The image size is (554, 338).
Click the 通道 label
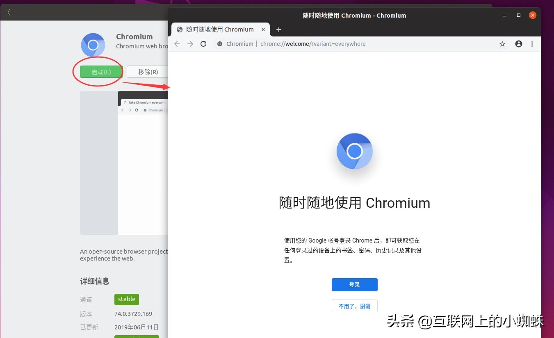pyautogui.click(x=86, y=300)
